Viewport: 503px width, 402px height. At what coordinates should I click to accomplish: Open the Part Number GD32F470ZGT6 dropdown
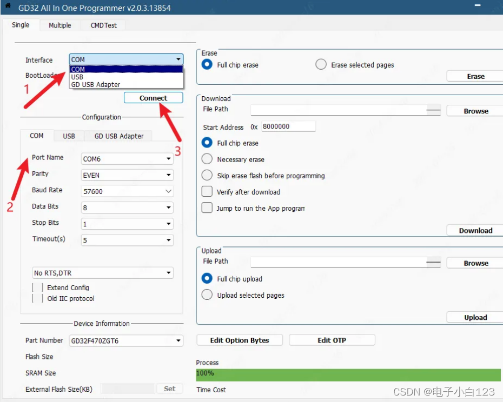pyautogui.click(x=126, y=341)
